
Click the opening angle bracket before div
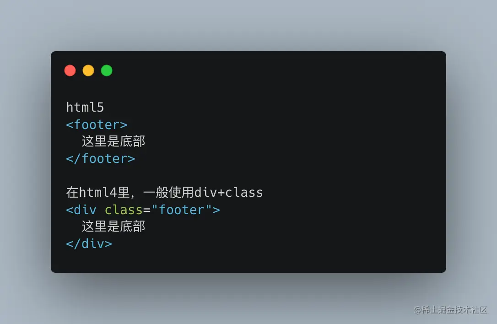[x=70, y=210]
